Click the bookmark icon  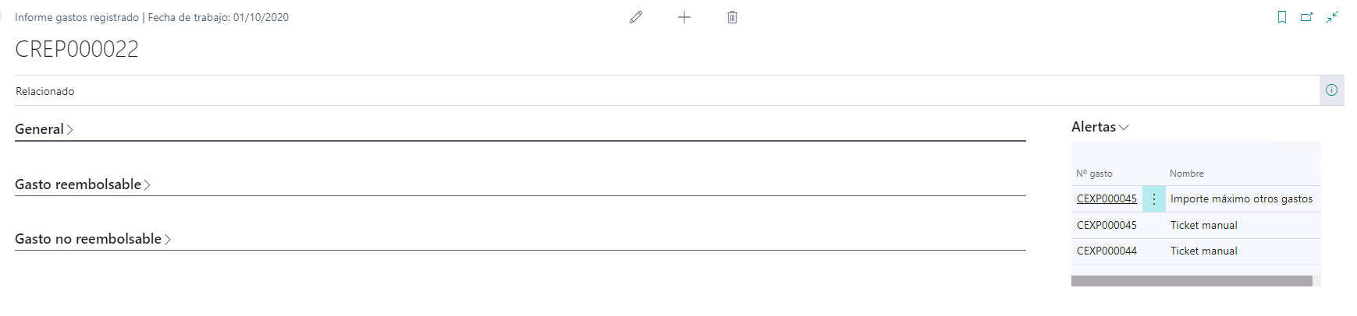point(1281,17)
